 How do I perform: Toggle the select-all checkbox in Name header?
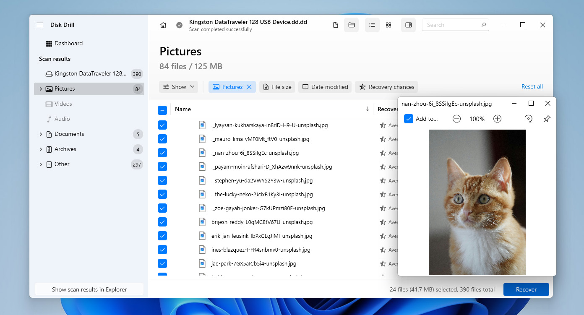tap(162, 110)
